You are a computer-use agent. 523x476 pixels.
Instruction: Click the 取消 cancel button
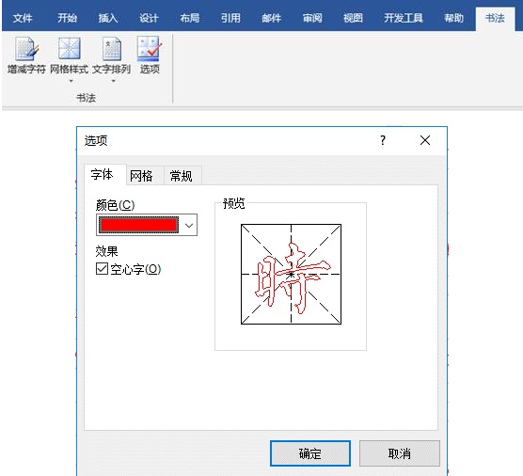(x=400, y=453)
